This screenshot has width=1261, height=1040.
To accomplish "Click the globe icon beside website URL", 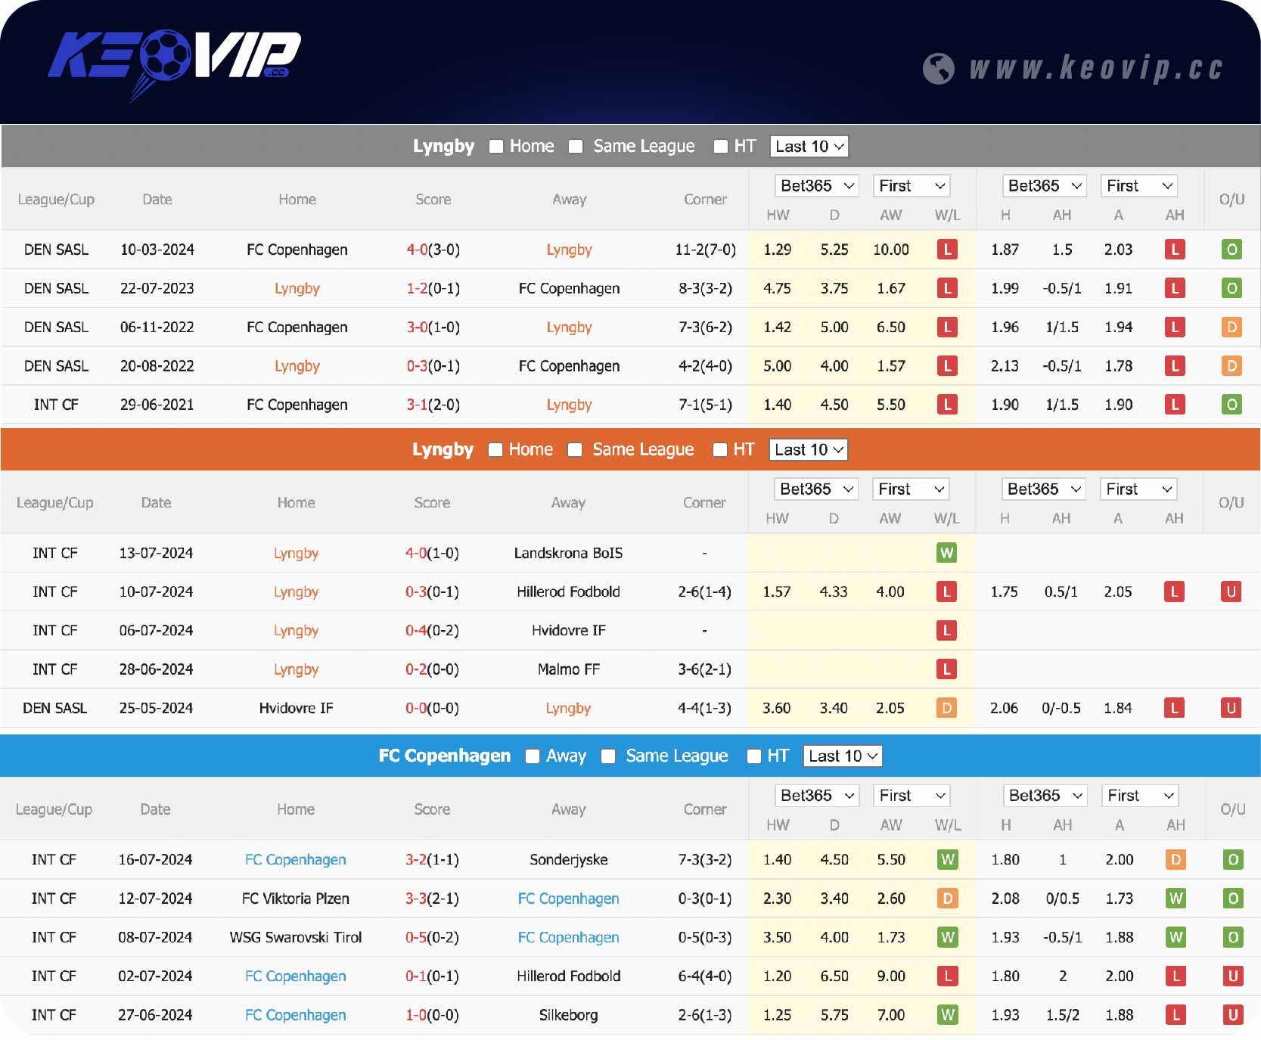I will (938, 69).
